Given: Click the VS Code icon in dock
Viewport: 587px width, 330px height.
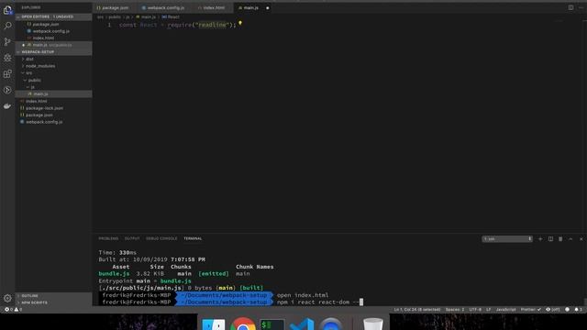Looking at the screenshot, I should click(302, 324).
